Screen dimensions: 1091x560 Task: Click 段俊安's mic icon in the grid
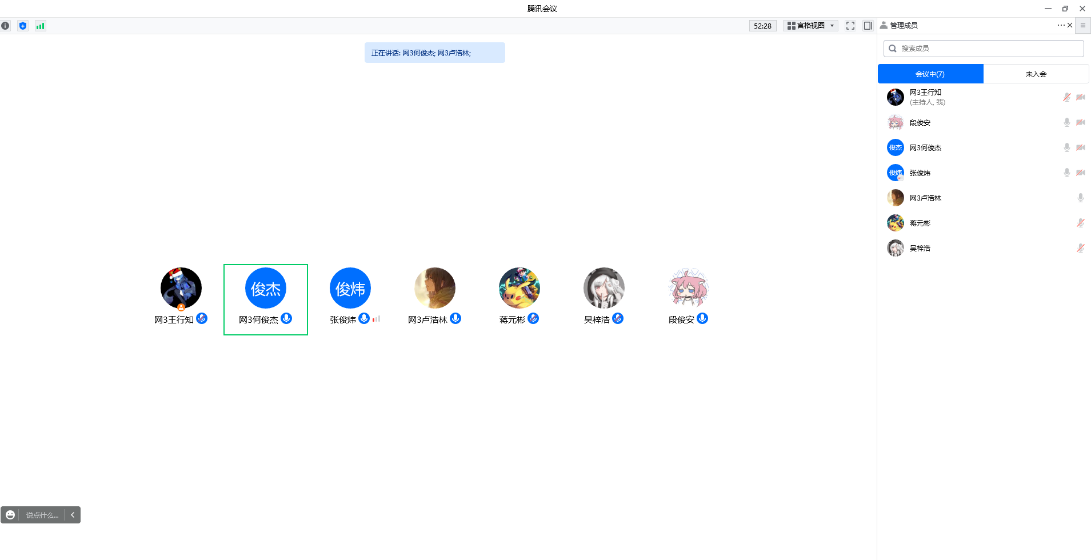coord(702,318)
